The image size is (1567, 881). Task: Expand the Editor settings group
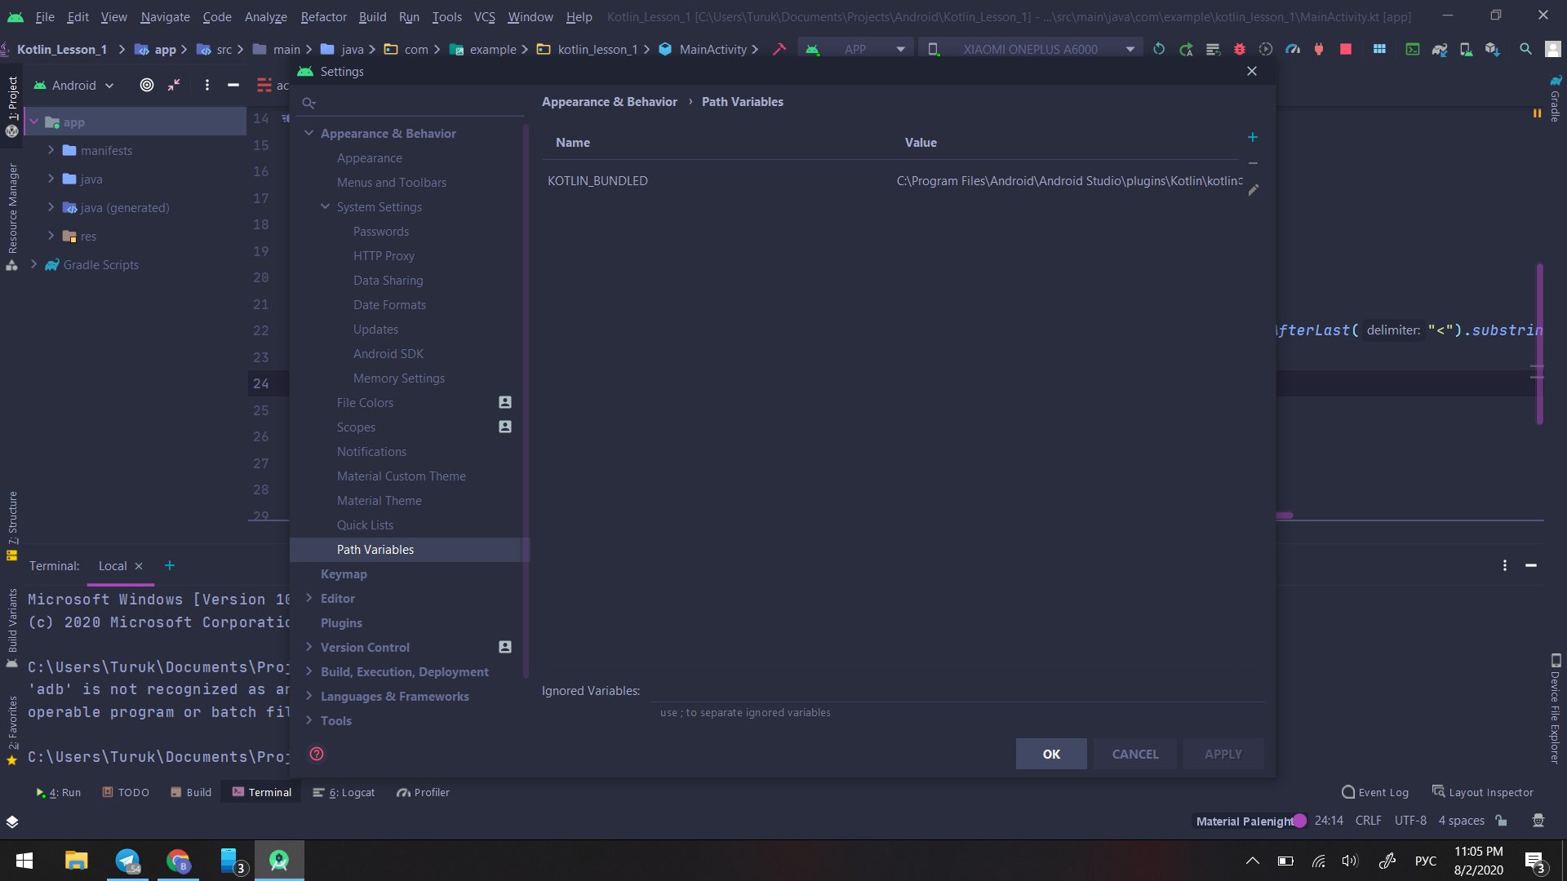tap(309, 598)
